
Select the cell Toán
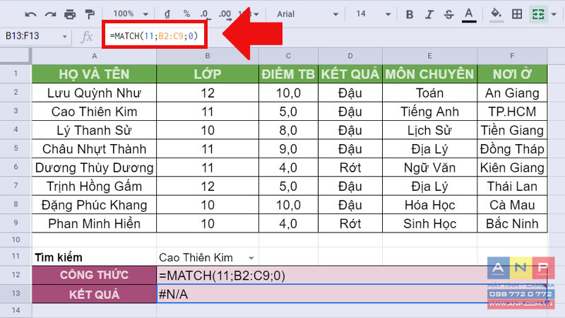pos(429,93)
